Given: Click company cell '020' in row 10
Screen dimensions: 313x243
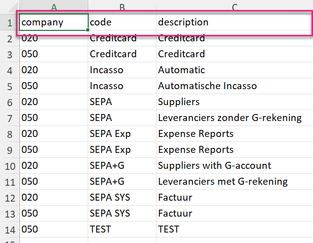Looking at the screenshot, I should click(54, 166).
